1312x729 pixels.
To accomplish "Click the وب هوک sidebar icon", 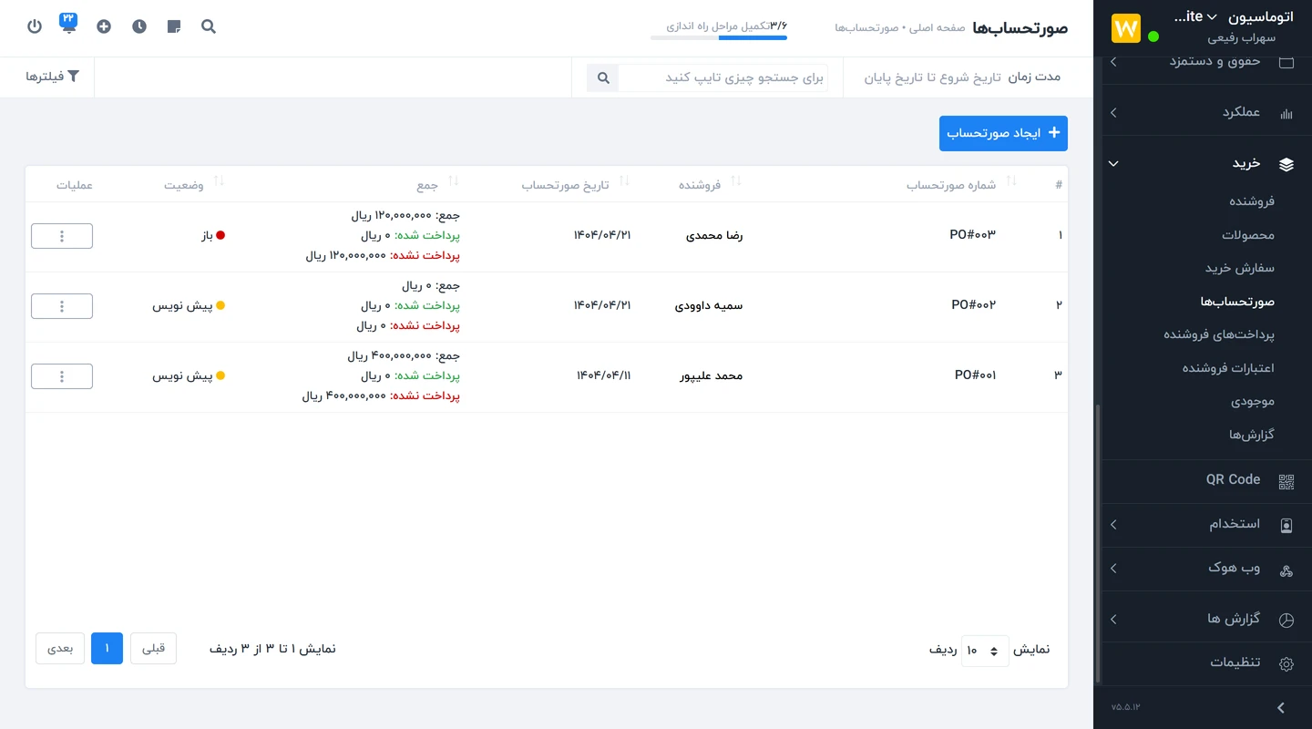I will 1286,570.
